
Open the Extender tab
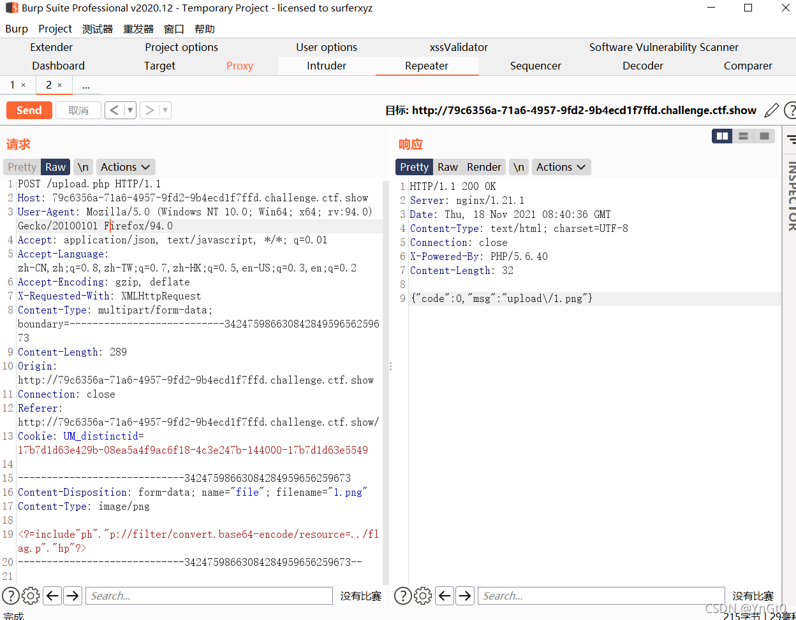[52, 47]
